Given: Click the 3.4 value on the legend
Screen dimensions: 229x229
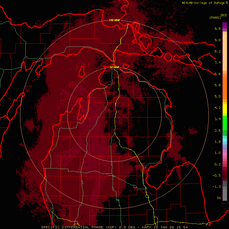Looking at the screenshot, I should click(218, 119).
